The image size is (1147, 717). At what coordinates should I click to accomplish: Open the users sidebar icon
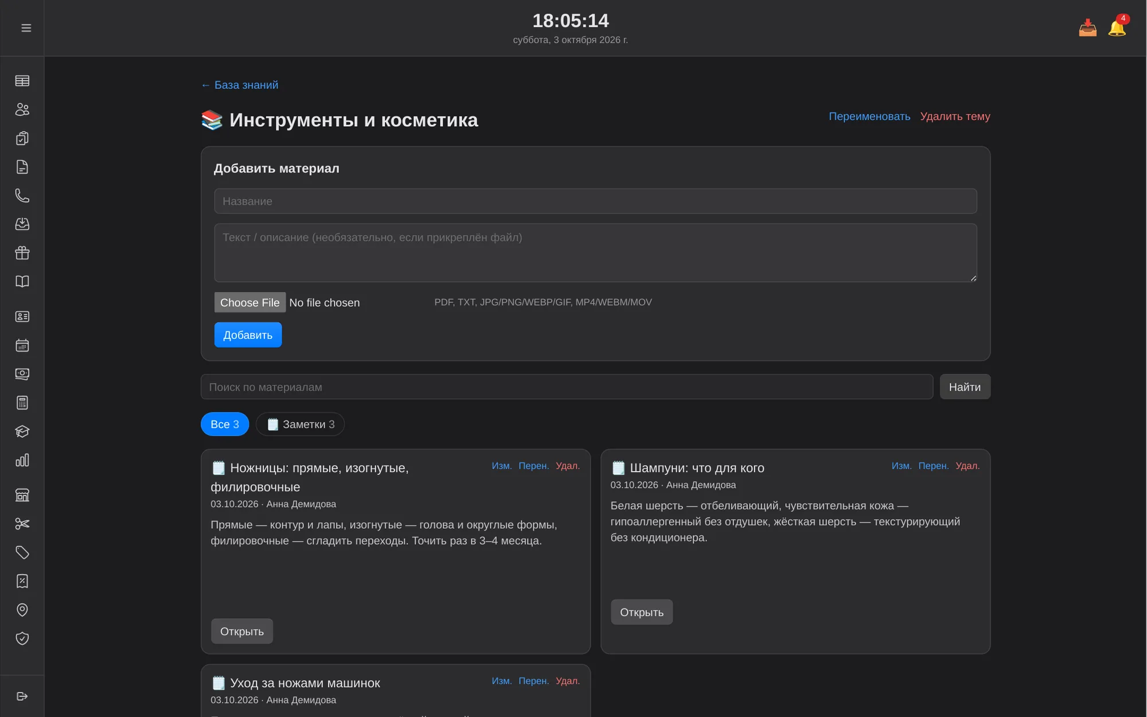(22, 110)
